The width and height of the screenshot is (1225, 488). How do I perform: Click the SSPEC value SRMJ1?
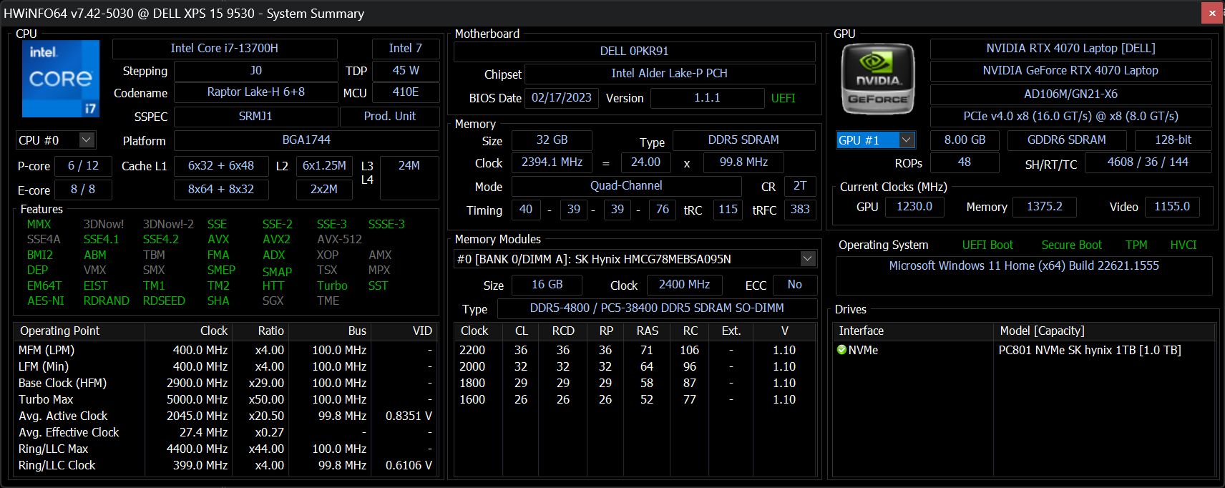pyautogui.click(x=255, y=117)
